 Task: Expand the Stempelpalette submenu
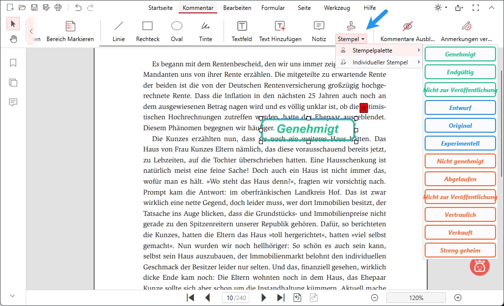[378, 51]
